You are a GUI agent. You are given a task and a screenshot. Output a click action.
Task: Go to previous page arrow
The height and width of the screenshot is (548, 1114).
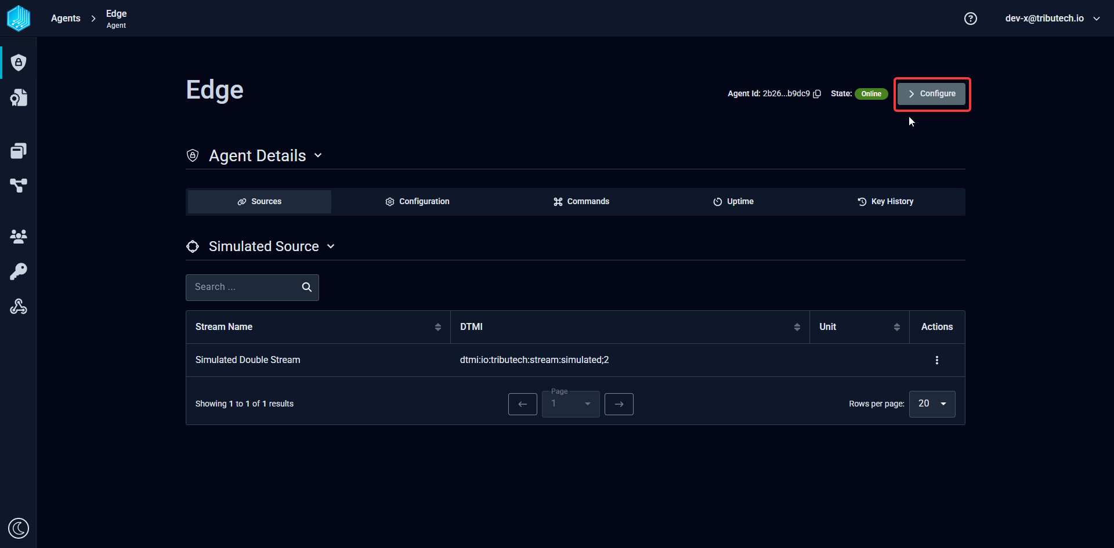[523, 404]
